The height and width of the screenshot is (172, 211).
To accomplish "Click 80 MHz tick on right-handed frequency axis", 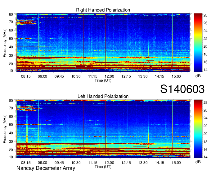I will 11,14.
